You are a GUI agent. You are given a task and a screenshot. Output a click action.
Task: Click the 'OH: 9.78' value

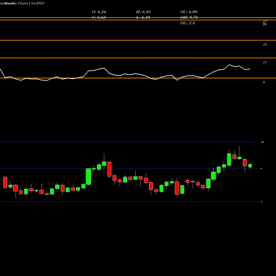point(189,18)
